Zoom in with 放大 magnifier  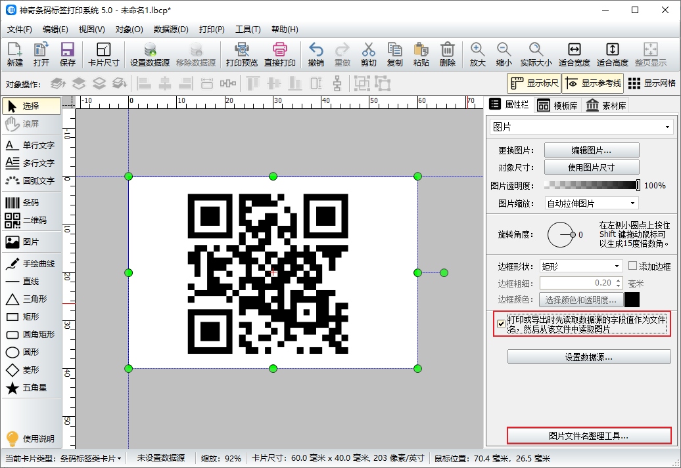[477, 54]
